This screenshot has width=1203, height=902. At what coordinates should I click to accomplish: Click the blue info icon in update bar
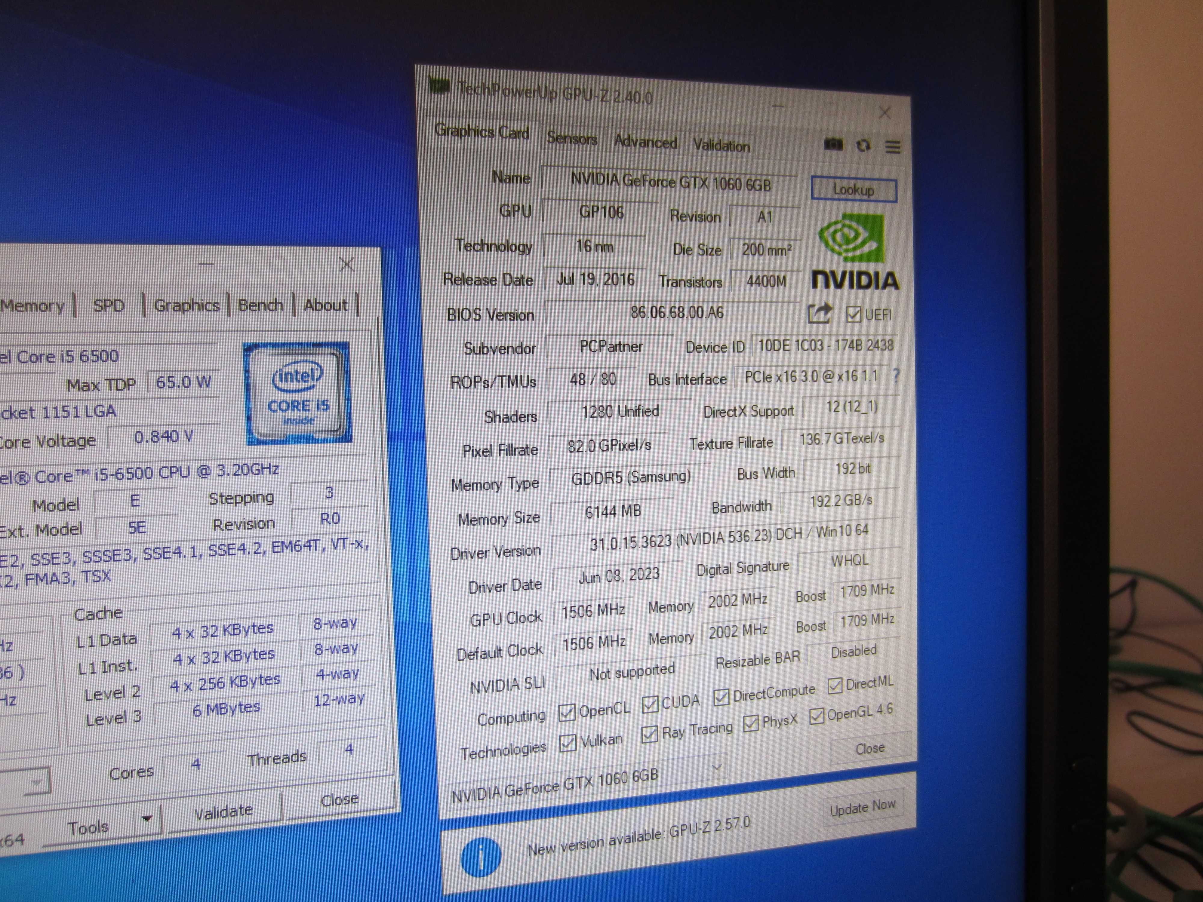(481, 858)
